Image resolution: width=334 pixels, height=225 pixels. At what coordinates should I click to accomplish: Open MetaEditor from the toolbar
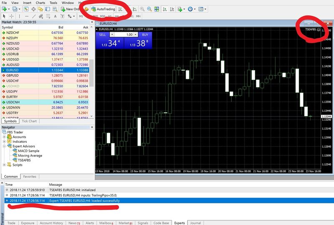point(86,9)
